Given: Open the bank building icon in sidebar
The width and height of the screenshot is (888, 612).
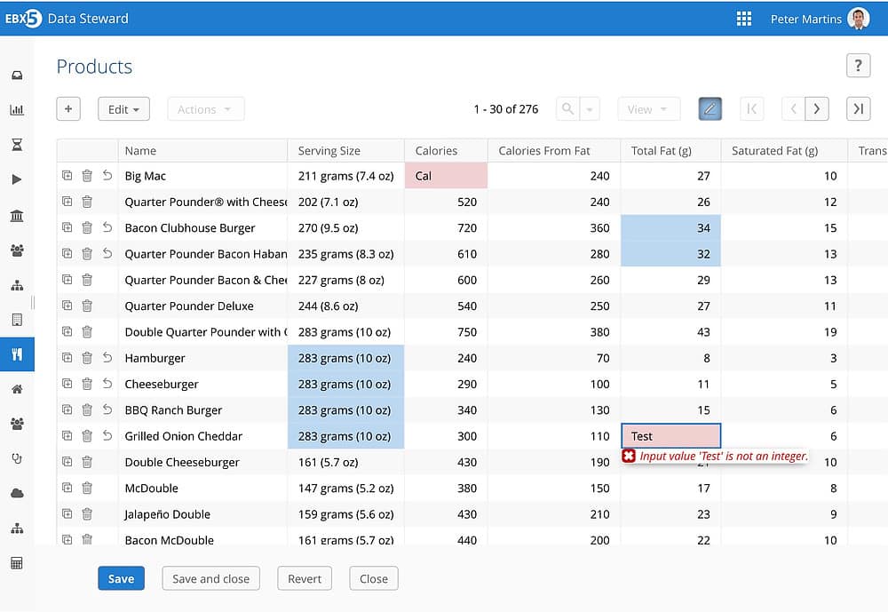Looking at the screenshot, I should [x=17, y=215].
